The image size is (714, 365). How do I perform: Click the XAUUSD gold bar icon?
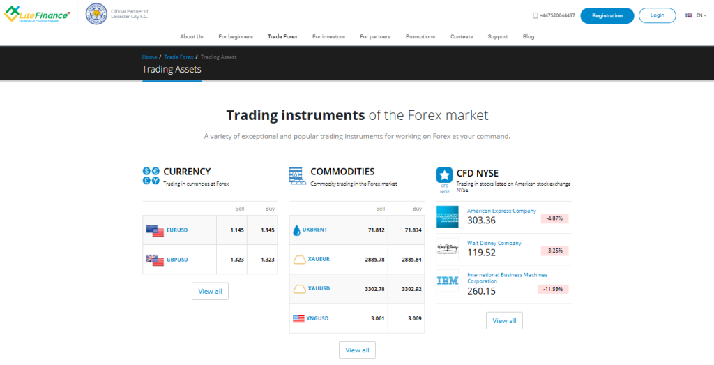pos(298,289)
